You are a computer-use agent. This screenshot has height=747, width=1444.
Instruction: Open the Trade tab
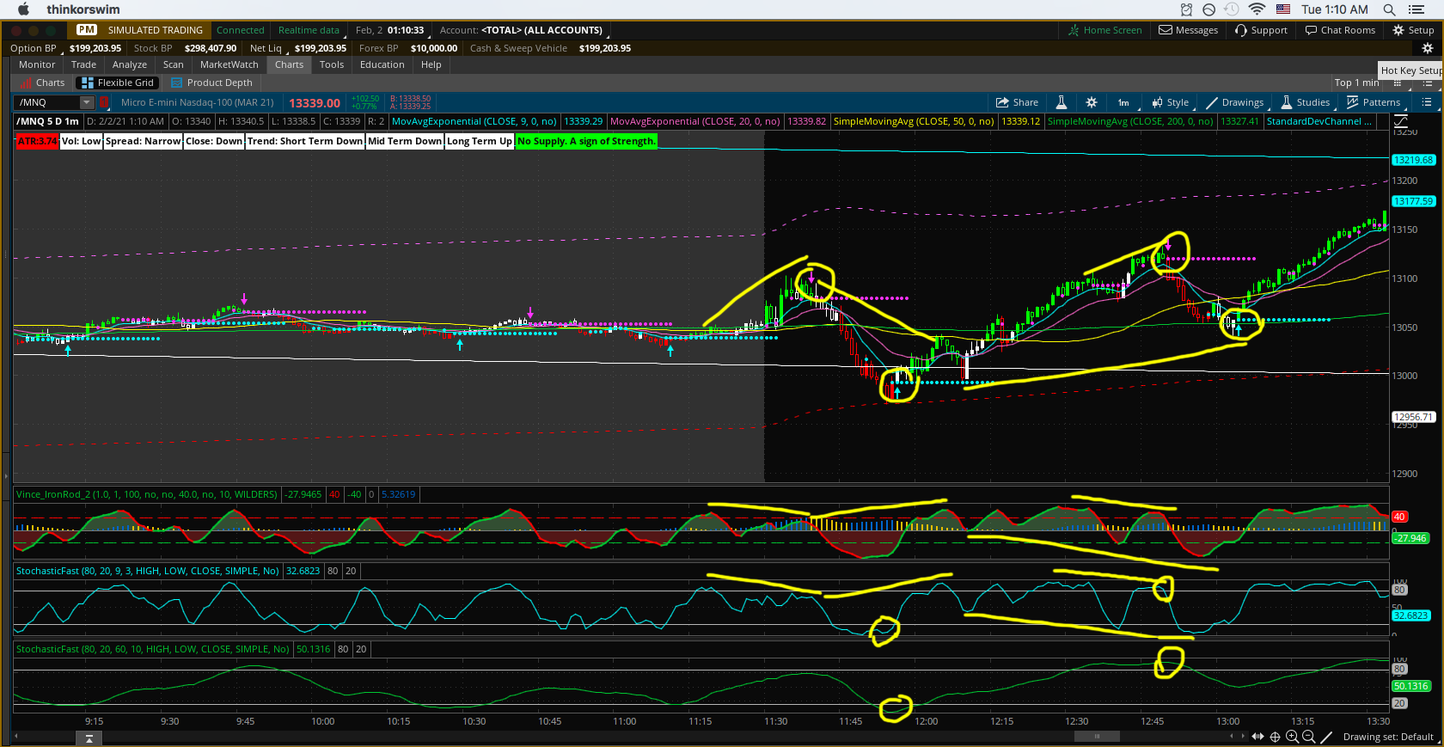(83, 64)
